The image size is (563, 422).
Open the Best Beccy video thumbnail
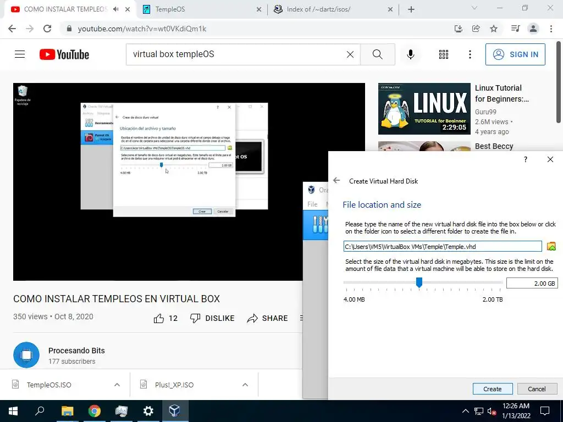click(424, 146)
